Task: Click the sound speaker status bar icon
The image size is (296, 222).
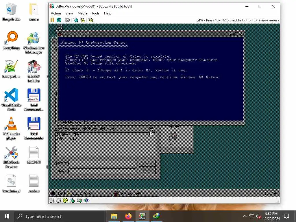Action: pos(86,201)
